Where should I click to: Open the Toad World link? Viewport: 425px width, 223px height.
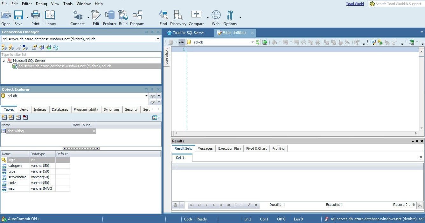pos(355,4)
